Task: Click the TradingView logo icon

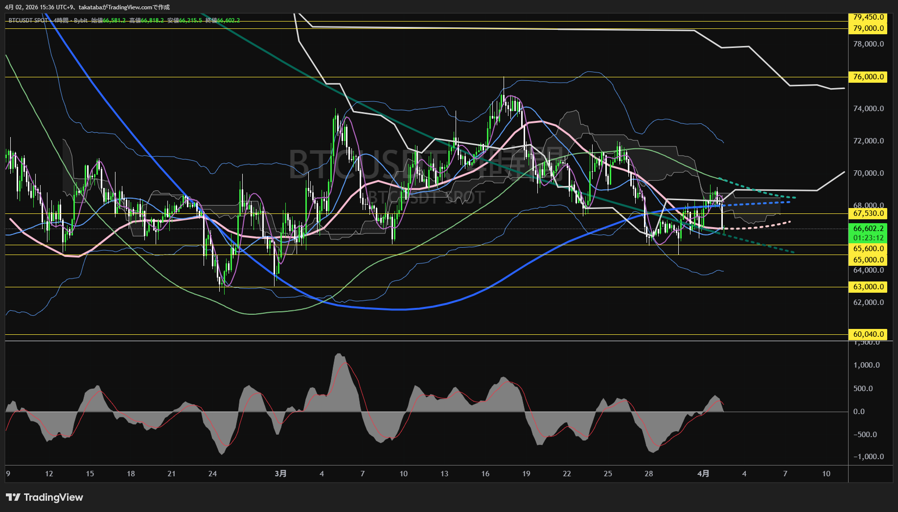Action: click(x=13, y=497)
